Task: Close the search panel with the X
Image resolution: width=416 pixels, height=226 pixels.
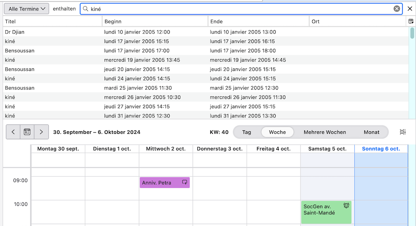Action: (410, 9)
